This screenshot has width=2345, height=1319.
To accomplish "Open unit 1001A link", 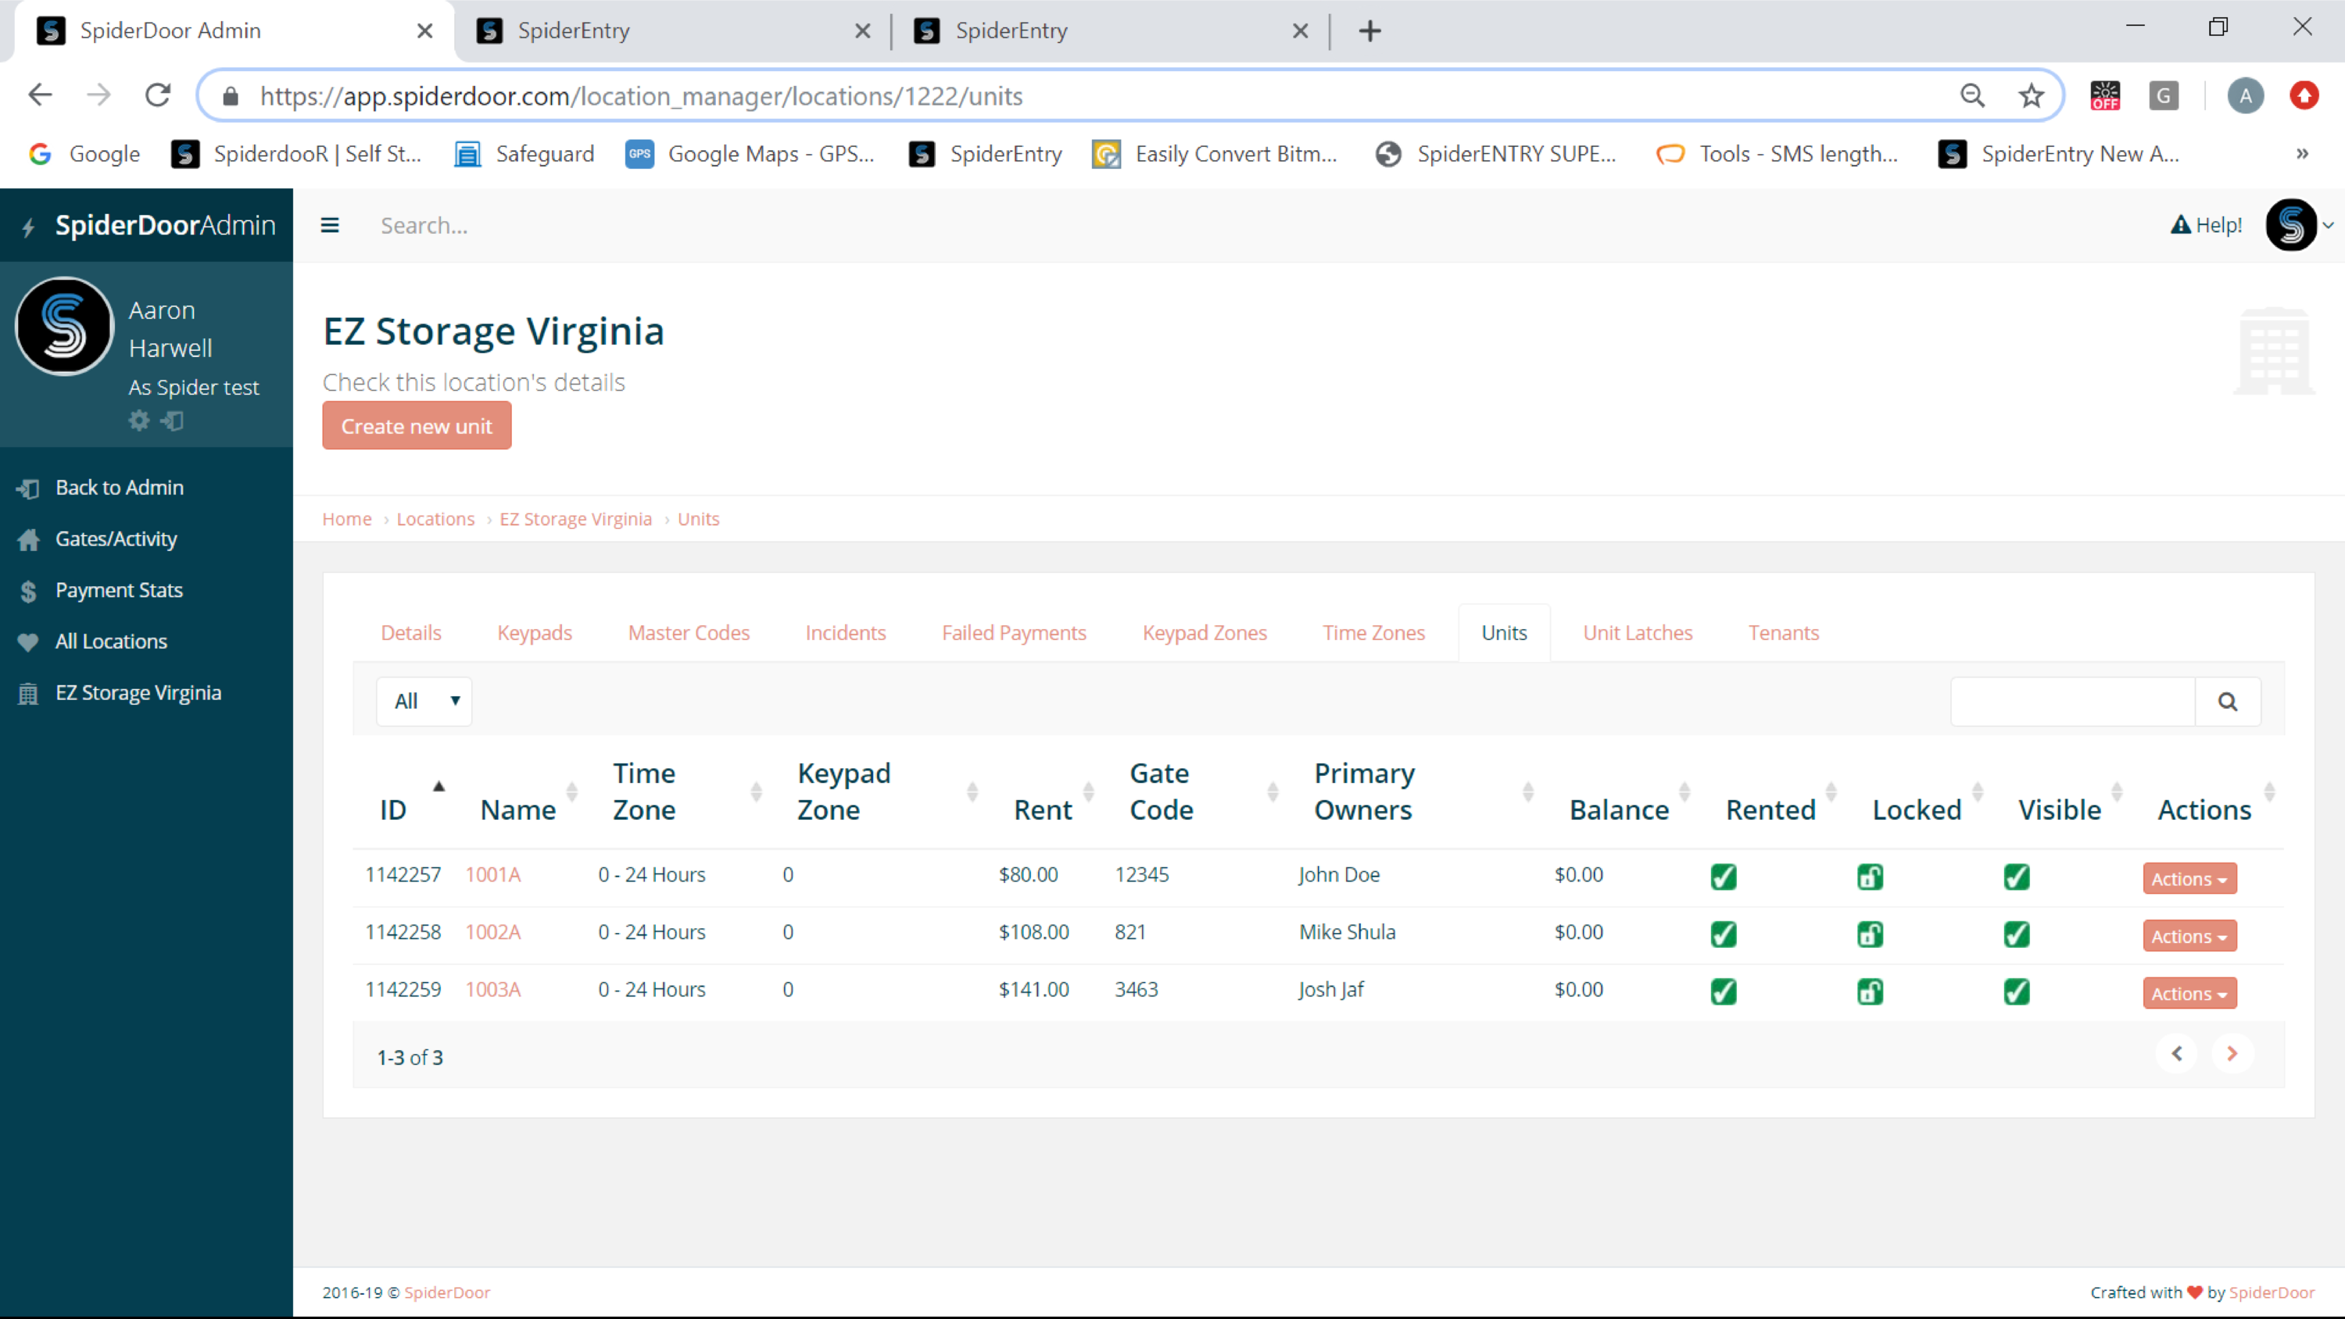I will point(492,875).
